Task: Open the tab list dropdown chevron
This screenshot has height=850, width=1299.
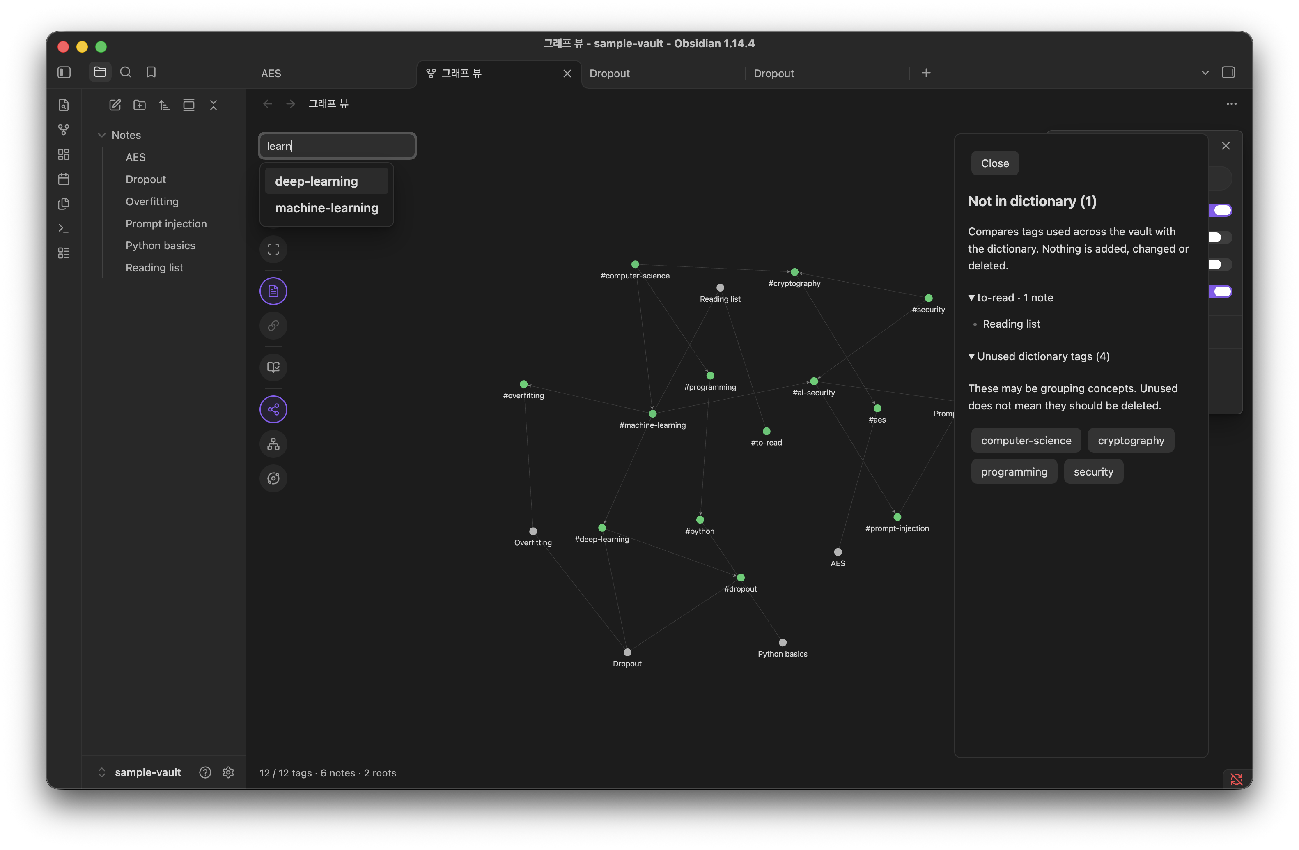Action: click(x=1205, y=73)
